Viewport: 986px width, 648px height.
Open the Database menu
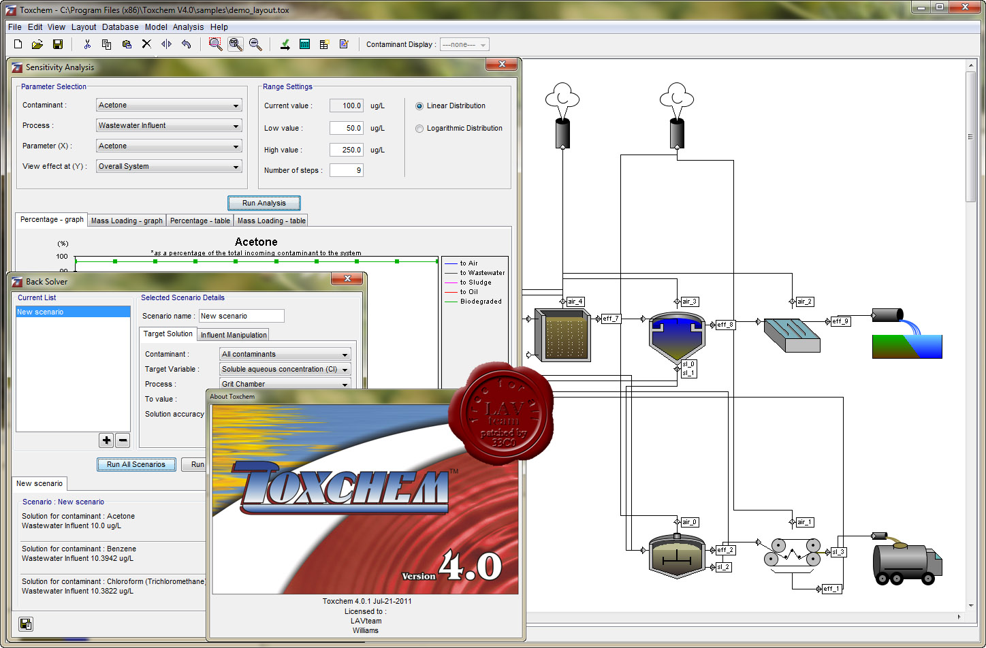point(121,27)
